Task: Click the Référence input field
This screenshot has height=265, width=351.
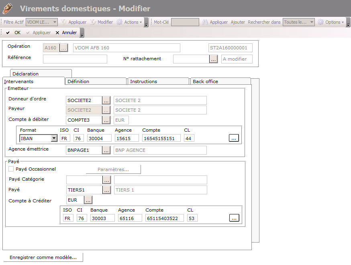Action: coord(75,59)
